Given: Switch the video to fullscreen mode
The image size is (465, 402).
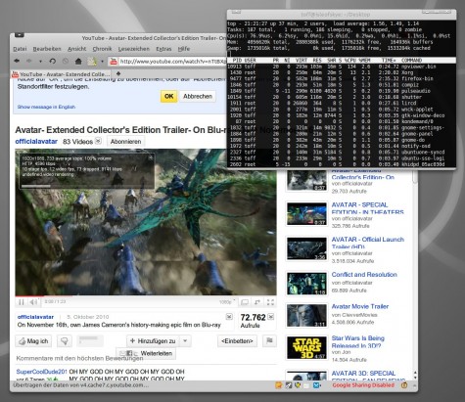Looking at the screenshot, I should coord(270,302).
